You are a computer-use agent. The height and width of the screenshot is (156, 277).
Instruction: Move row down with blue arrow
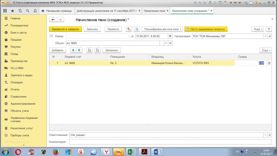(79, 50)
